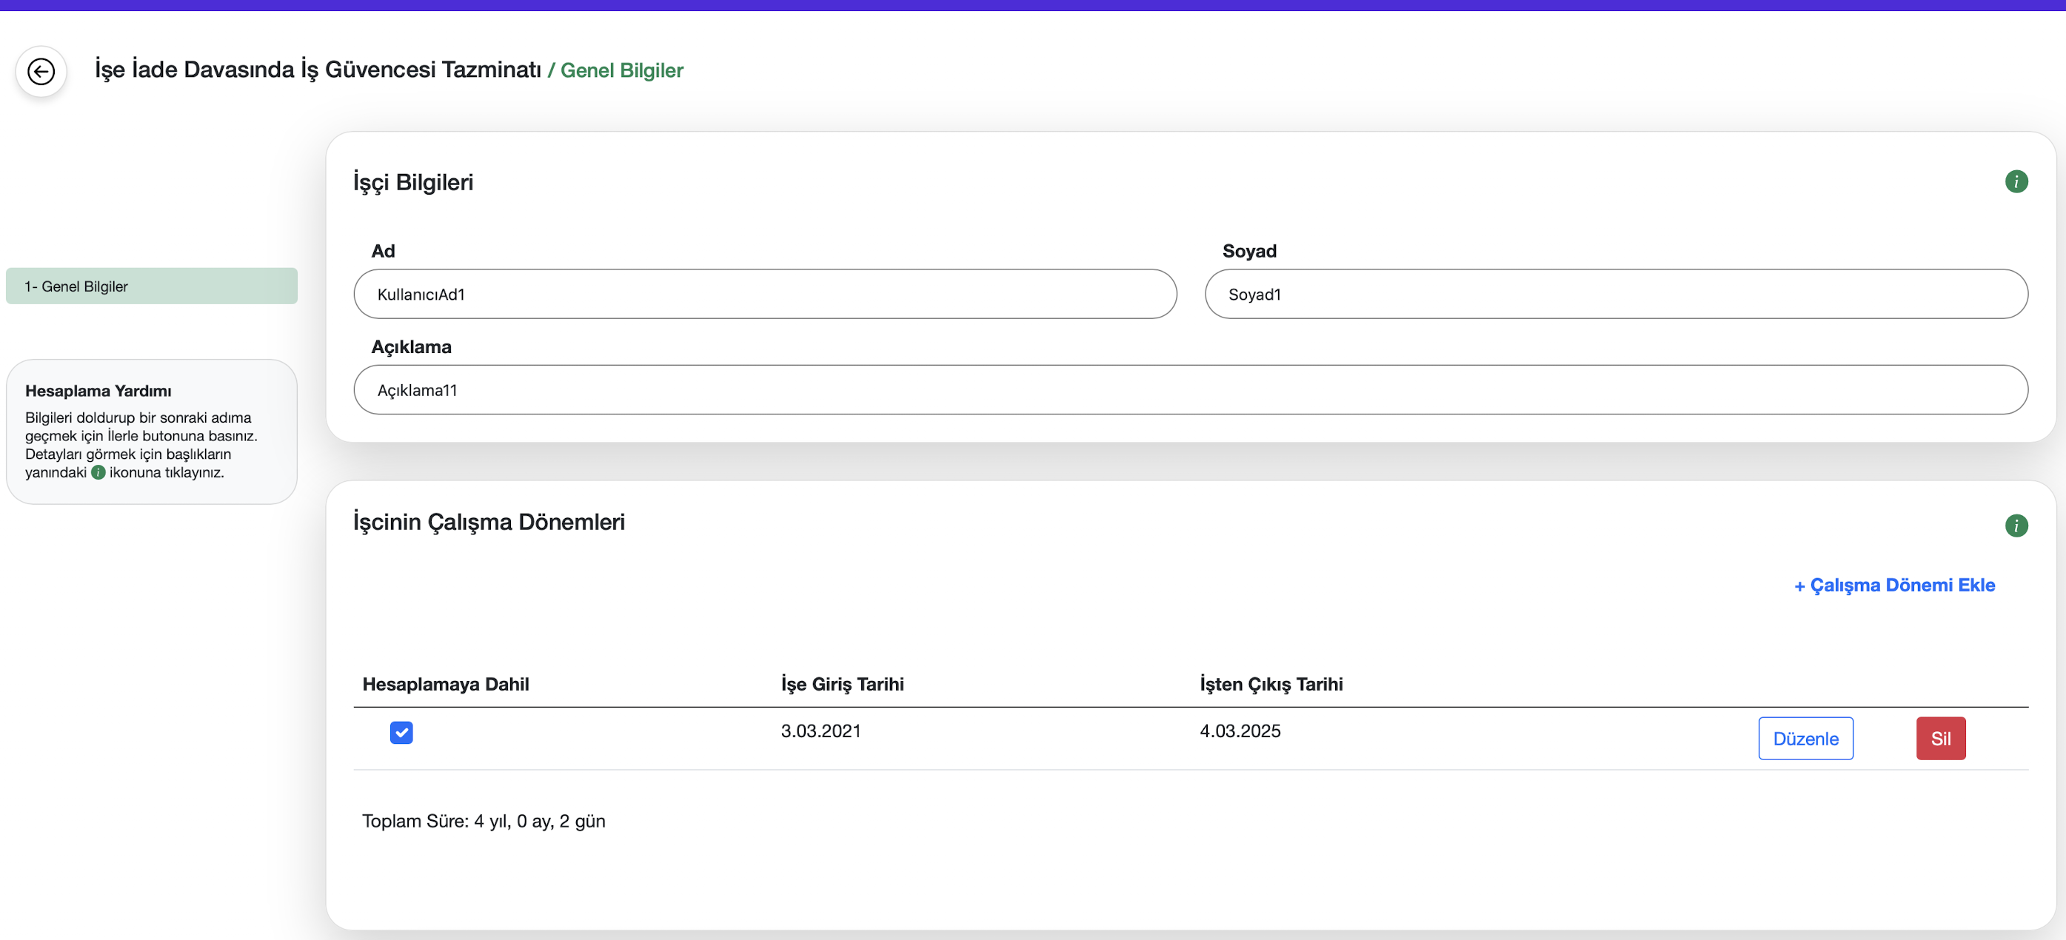Click the Hesaplamaya Dahil column header
2066x940 pixels.
(x=445, y=685)
